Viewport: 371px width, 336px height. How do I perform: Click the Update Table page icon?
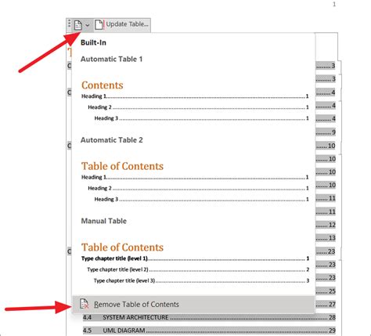tap(99, 25)
